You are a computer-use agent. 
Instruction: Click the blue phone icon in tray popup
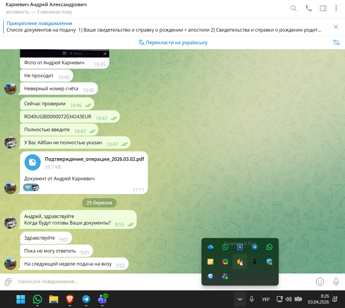210,276
